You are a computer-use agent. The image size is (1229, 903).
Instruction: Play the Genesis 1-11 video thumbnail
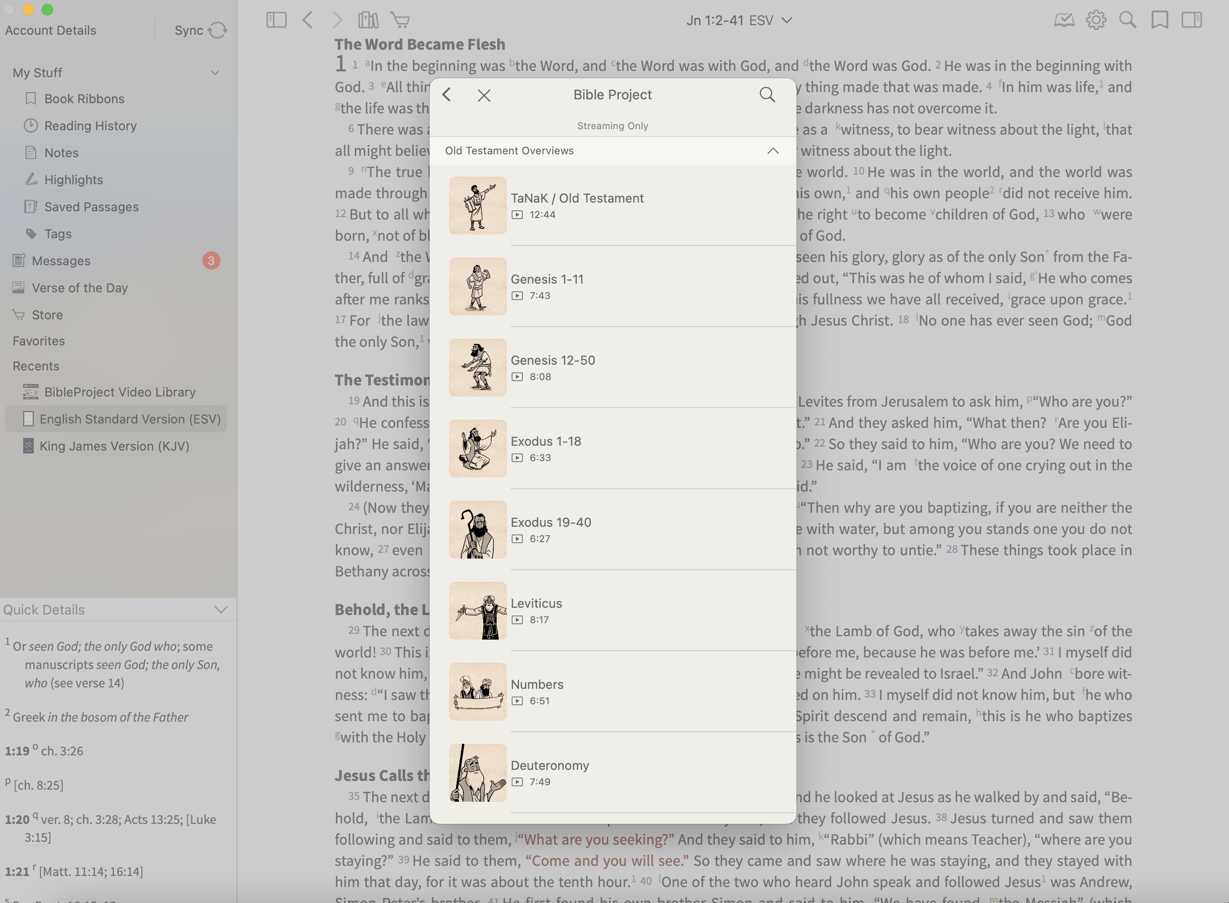477,287
